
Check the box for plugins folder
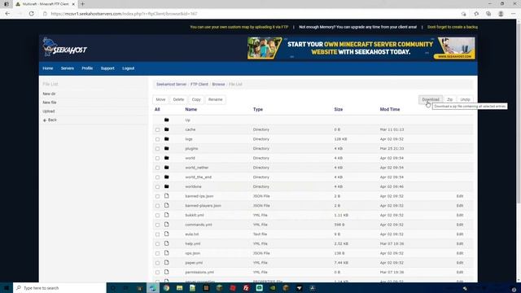[157, 148]
